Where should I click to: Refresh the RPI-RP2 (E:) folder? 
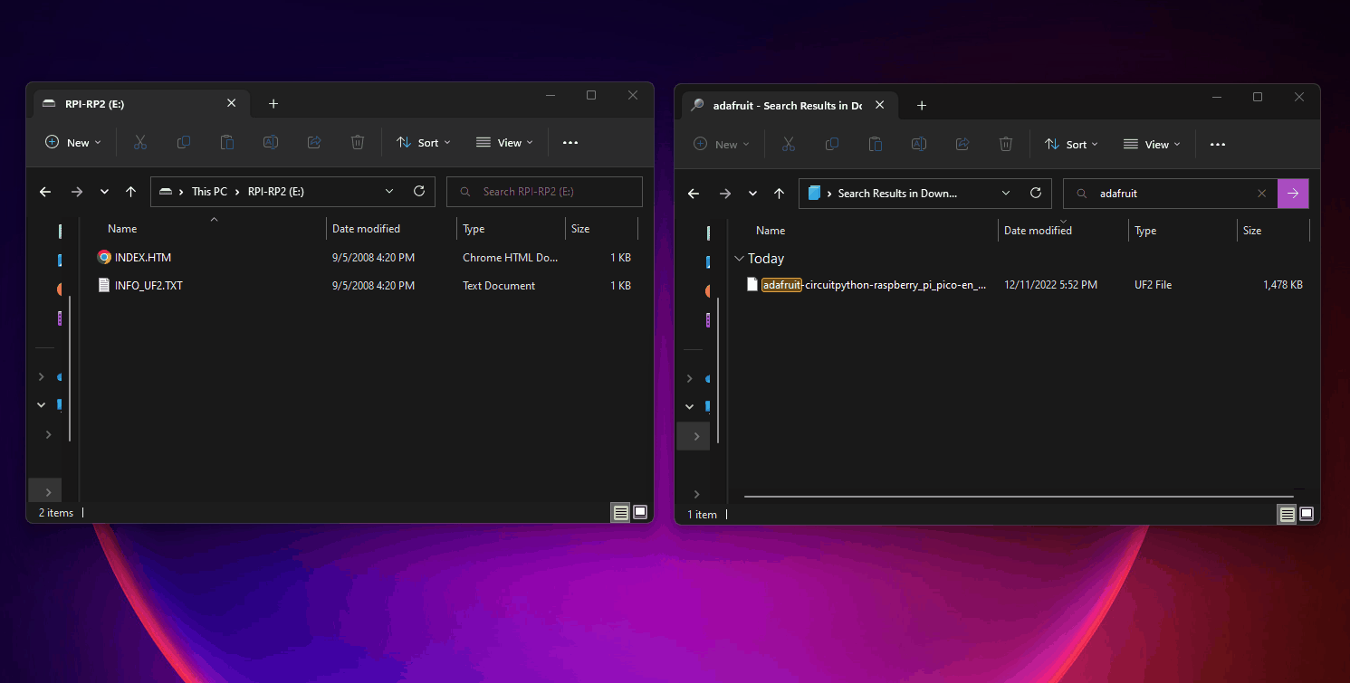pyautogui.click(x=419, y=191)
